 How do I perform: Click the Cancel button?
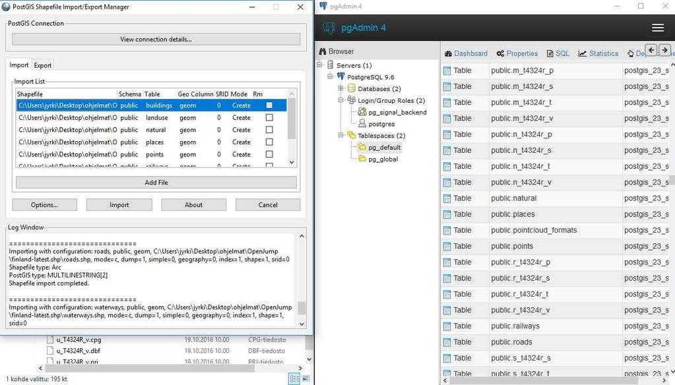pos(268,205)
